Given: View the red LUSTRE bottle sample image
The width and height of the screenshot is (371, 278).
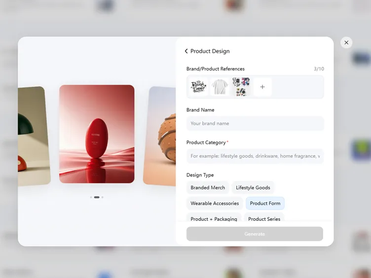Looking at the screenshot, I should [97, 134].
